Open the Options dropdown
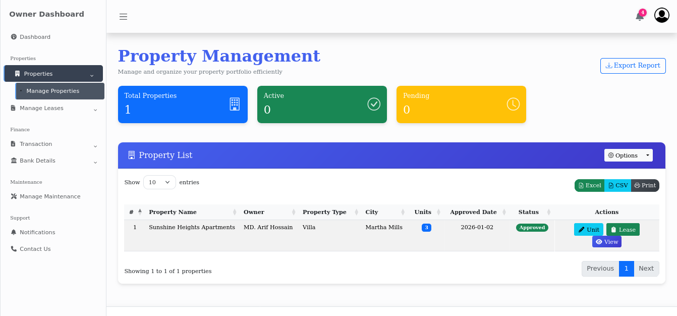This screenshot has height=316, width=677. [628, 155]
